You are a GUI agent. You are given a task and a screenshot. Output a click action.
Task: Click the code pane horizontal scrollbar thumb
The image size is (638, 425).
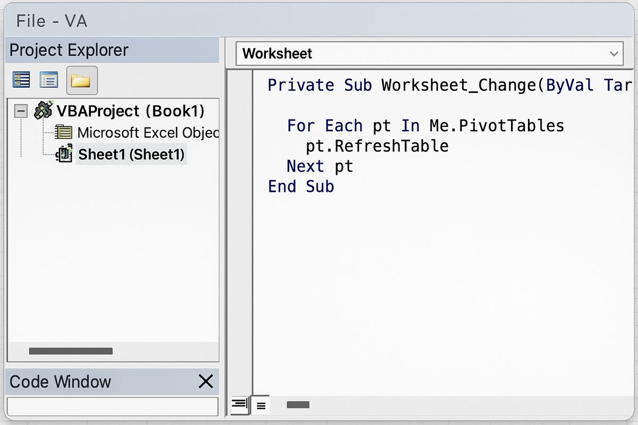pos(298,405)
